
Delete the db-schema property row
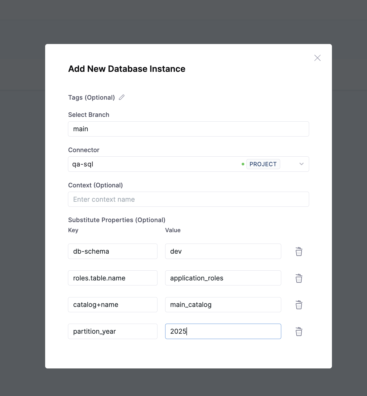point(299,252)
